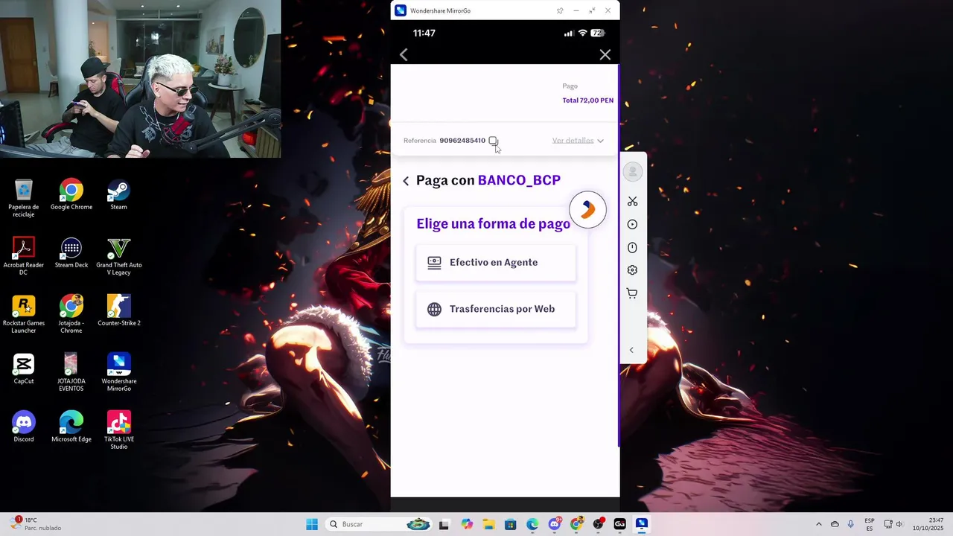Screen dimensions: 953x536
Task: Show hidden system tray icons
Action: point(819,524)
